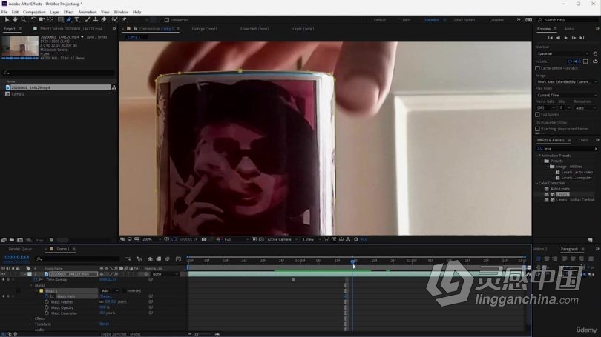The width and height of the screenshot is (601, 337).
Task: Select the Brush tool
Action: (87, 19)
